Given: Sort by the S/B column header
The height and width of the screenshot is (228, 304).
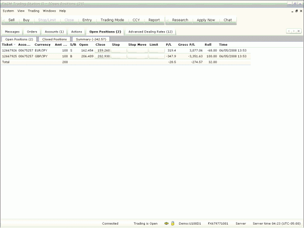Looking at the screenshot, I should coord(73,45).
